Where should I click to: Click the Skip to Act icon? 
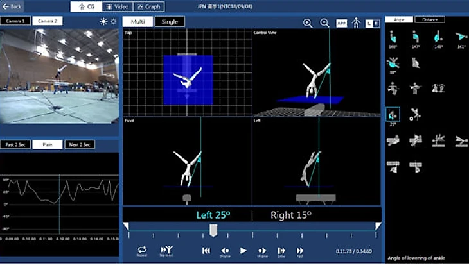click(x=166, y=250)
